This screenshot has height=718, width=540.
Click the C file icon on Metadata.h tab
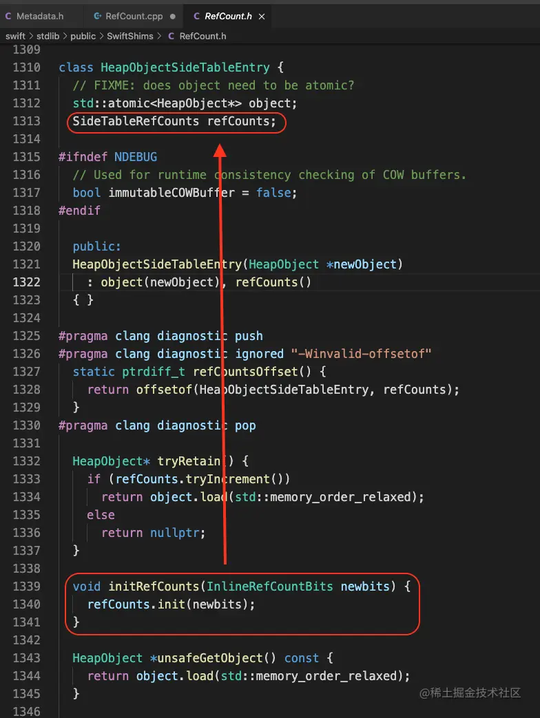(8, 16)
